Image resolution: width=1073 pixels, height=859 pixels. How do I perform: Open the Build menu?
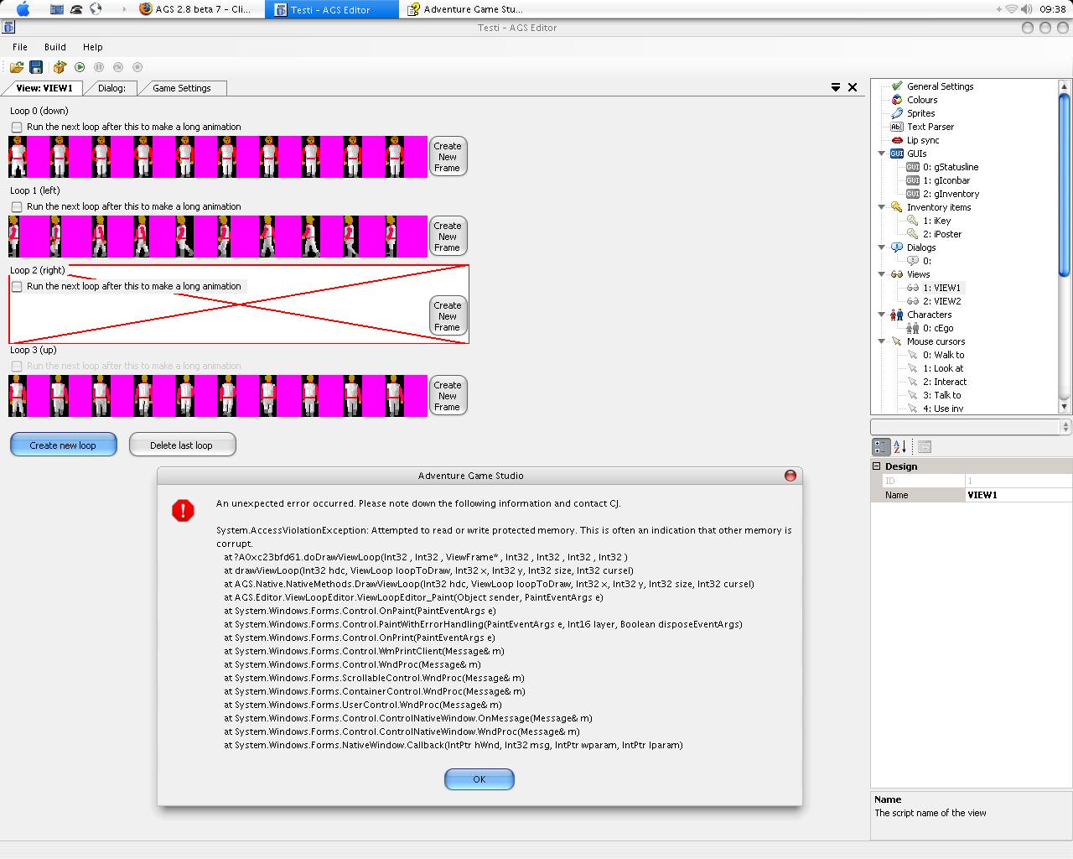click(x=55, y=47)
